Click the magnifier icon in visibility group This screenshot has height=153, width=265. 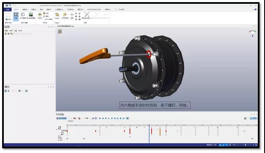point(44,16)
